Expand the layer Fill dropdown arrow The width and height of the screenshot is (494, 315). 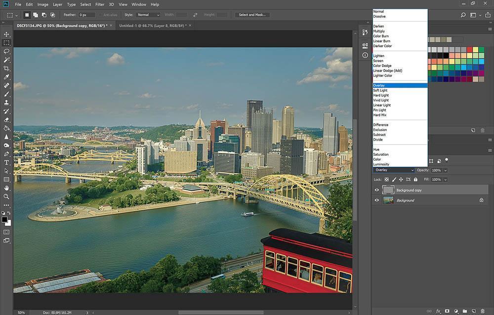click(446, 180)
